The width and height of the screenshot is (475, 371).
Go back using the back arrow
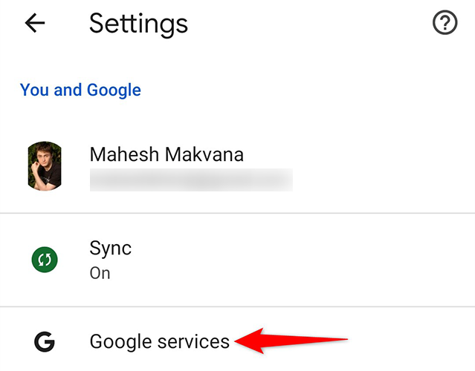tap(35, 24)
